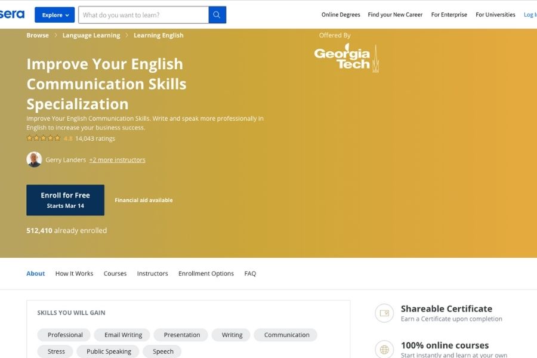Click the Skills You Will Gain heading
The image size is (537, 358).
pos(71,313)
